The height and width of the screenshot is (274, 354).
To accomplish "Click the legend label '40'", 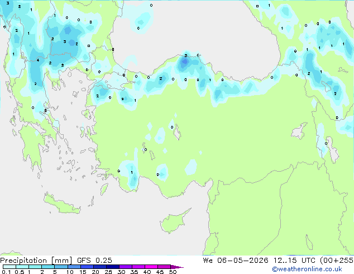I will (x=147, y=272).
